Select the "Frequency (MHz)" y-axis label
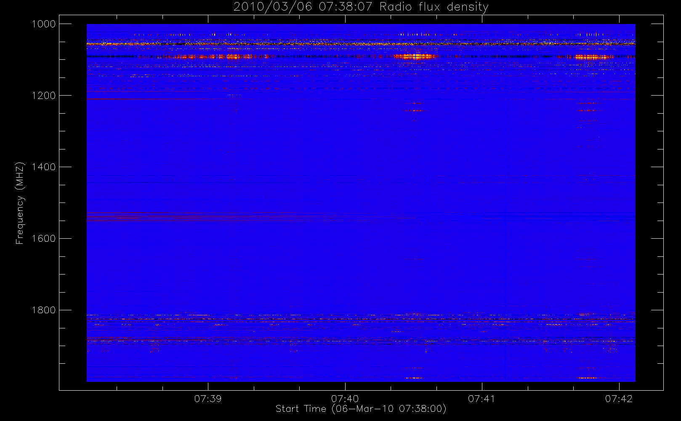Image resolution: width=681 pixels, height=421 pixels. (20, 203)
